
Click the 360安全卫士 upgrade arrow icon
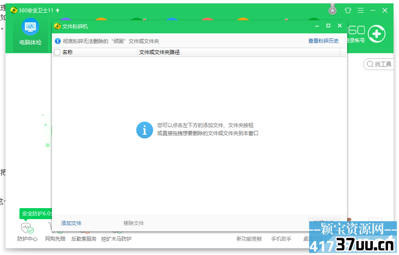tap(58, 11)
